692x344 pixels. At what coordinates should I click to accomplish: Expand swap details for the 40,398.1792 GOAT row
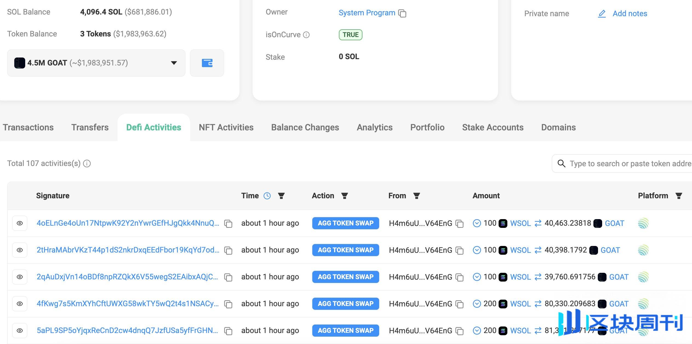tap(477, 250)
